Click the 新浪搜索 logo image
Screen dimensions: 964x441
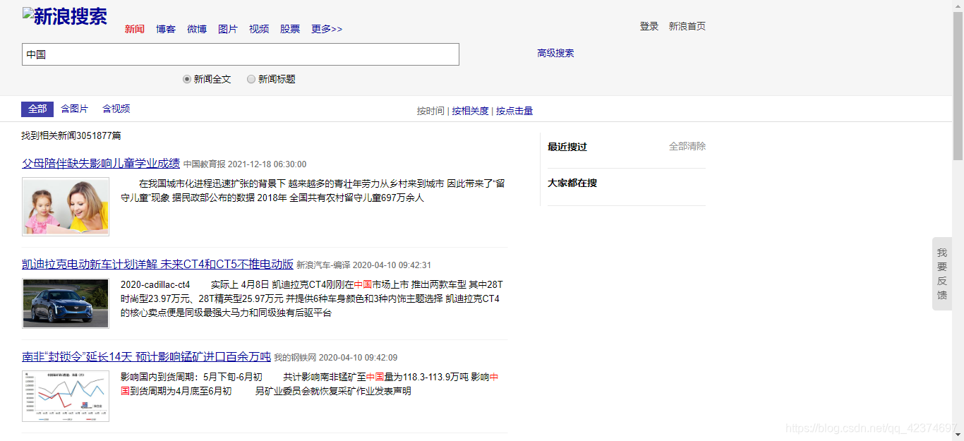click(x=65, y=17)
